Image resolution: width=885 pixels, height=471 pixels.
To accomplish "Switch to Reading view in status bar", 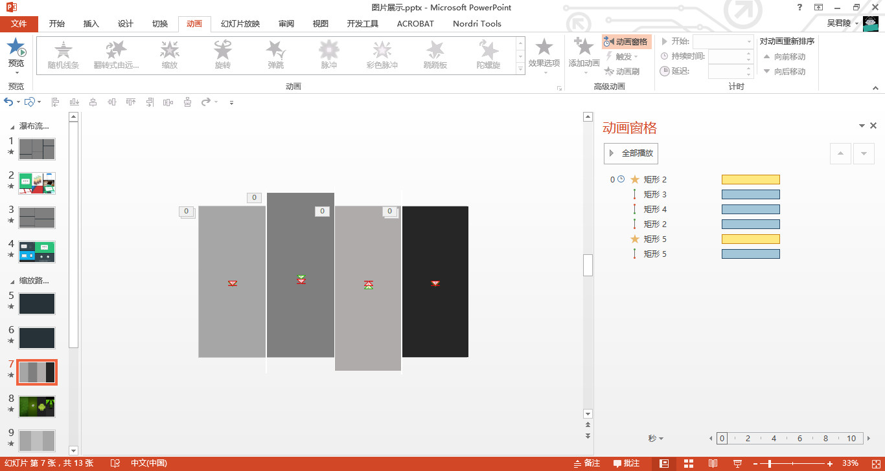I will click(713, 463).
